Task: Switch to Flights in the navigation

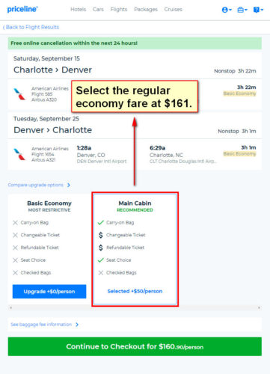Action: 119,10
